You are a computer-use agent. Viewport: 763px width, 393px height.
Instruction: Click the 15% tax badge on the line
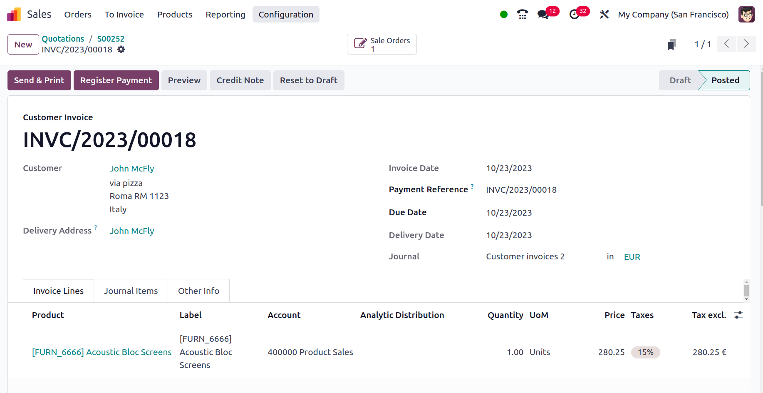point(645,352)
